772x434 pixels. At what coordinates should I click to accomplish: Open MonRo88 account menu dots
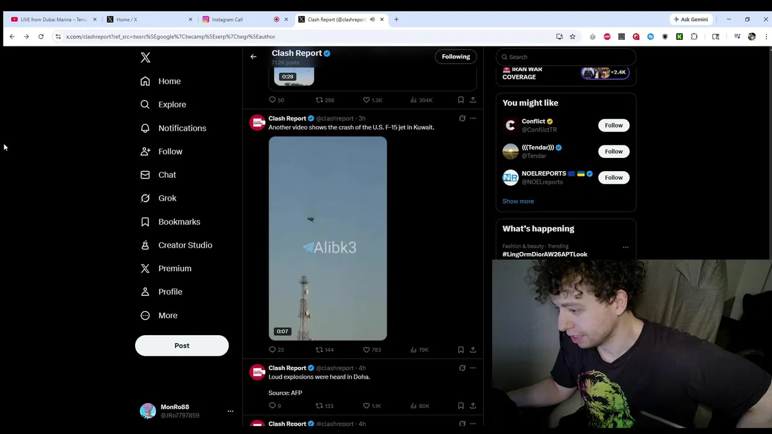(x=230, y=411)
